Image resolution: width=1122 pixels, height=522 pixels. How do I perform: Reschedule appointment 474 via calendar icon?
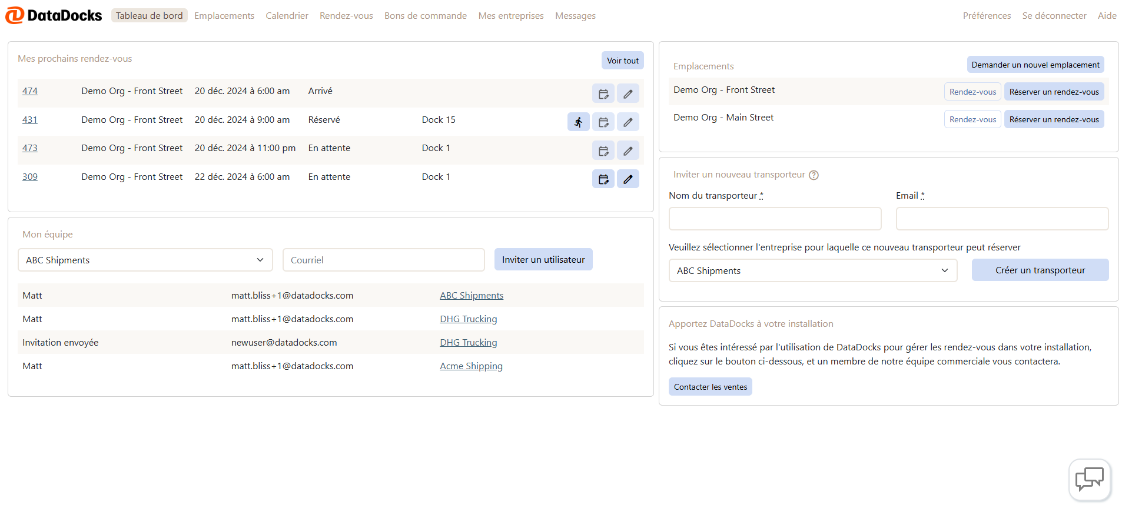coord(603,93)
